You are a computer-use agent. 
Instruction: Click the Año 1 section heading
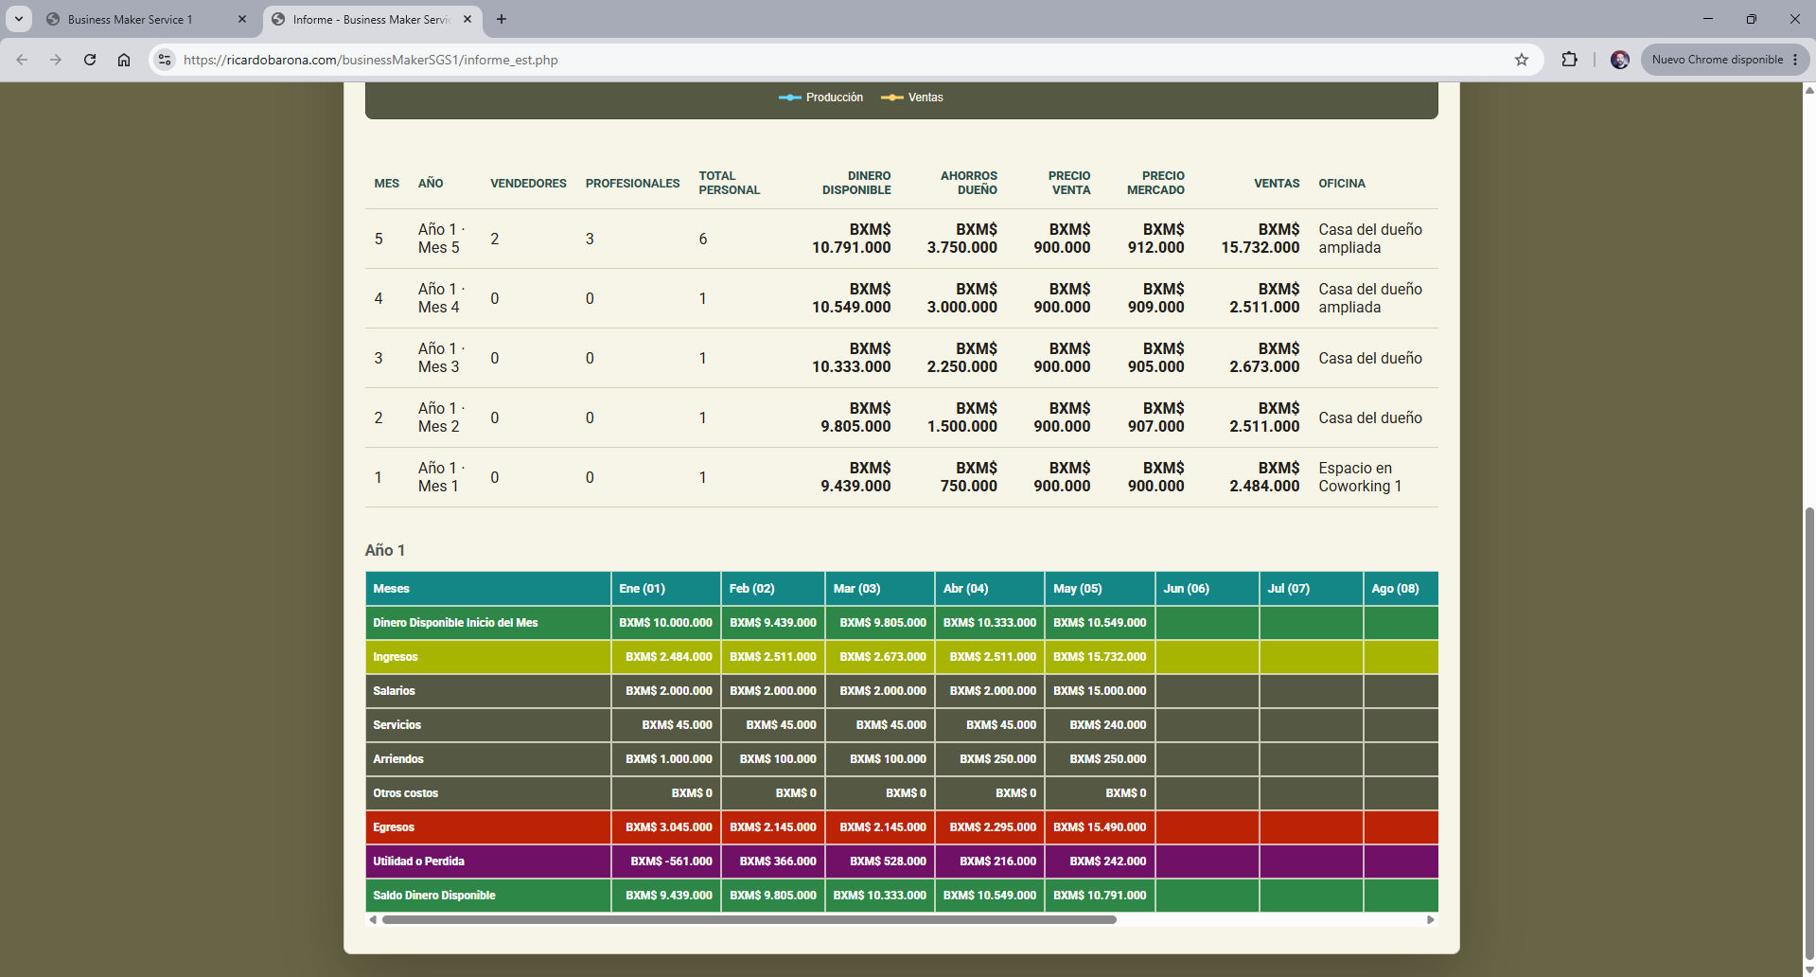[385, 550]
